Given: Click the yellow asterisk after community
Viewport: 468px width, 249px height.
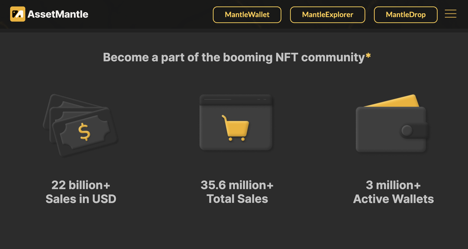Looking at the screenshot, I should 368,56.
